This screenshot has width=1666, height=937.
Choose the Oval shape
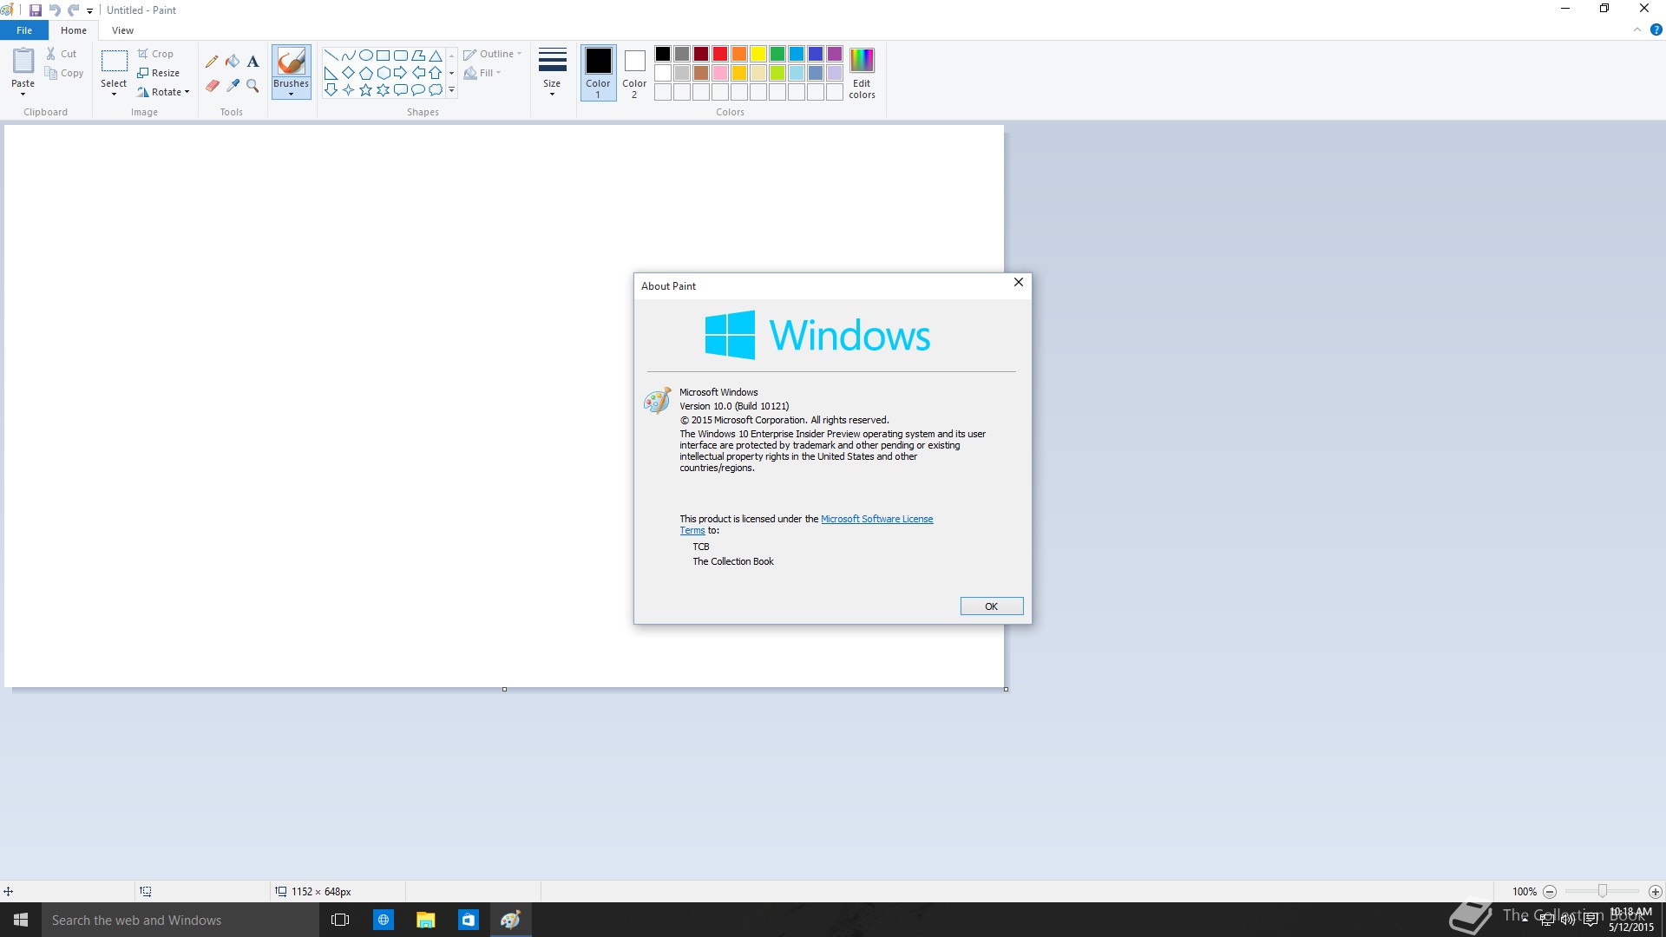coord(365,56)
